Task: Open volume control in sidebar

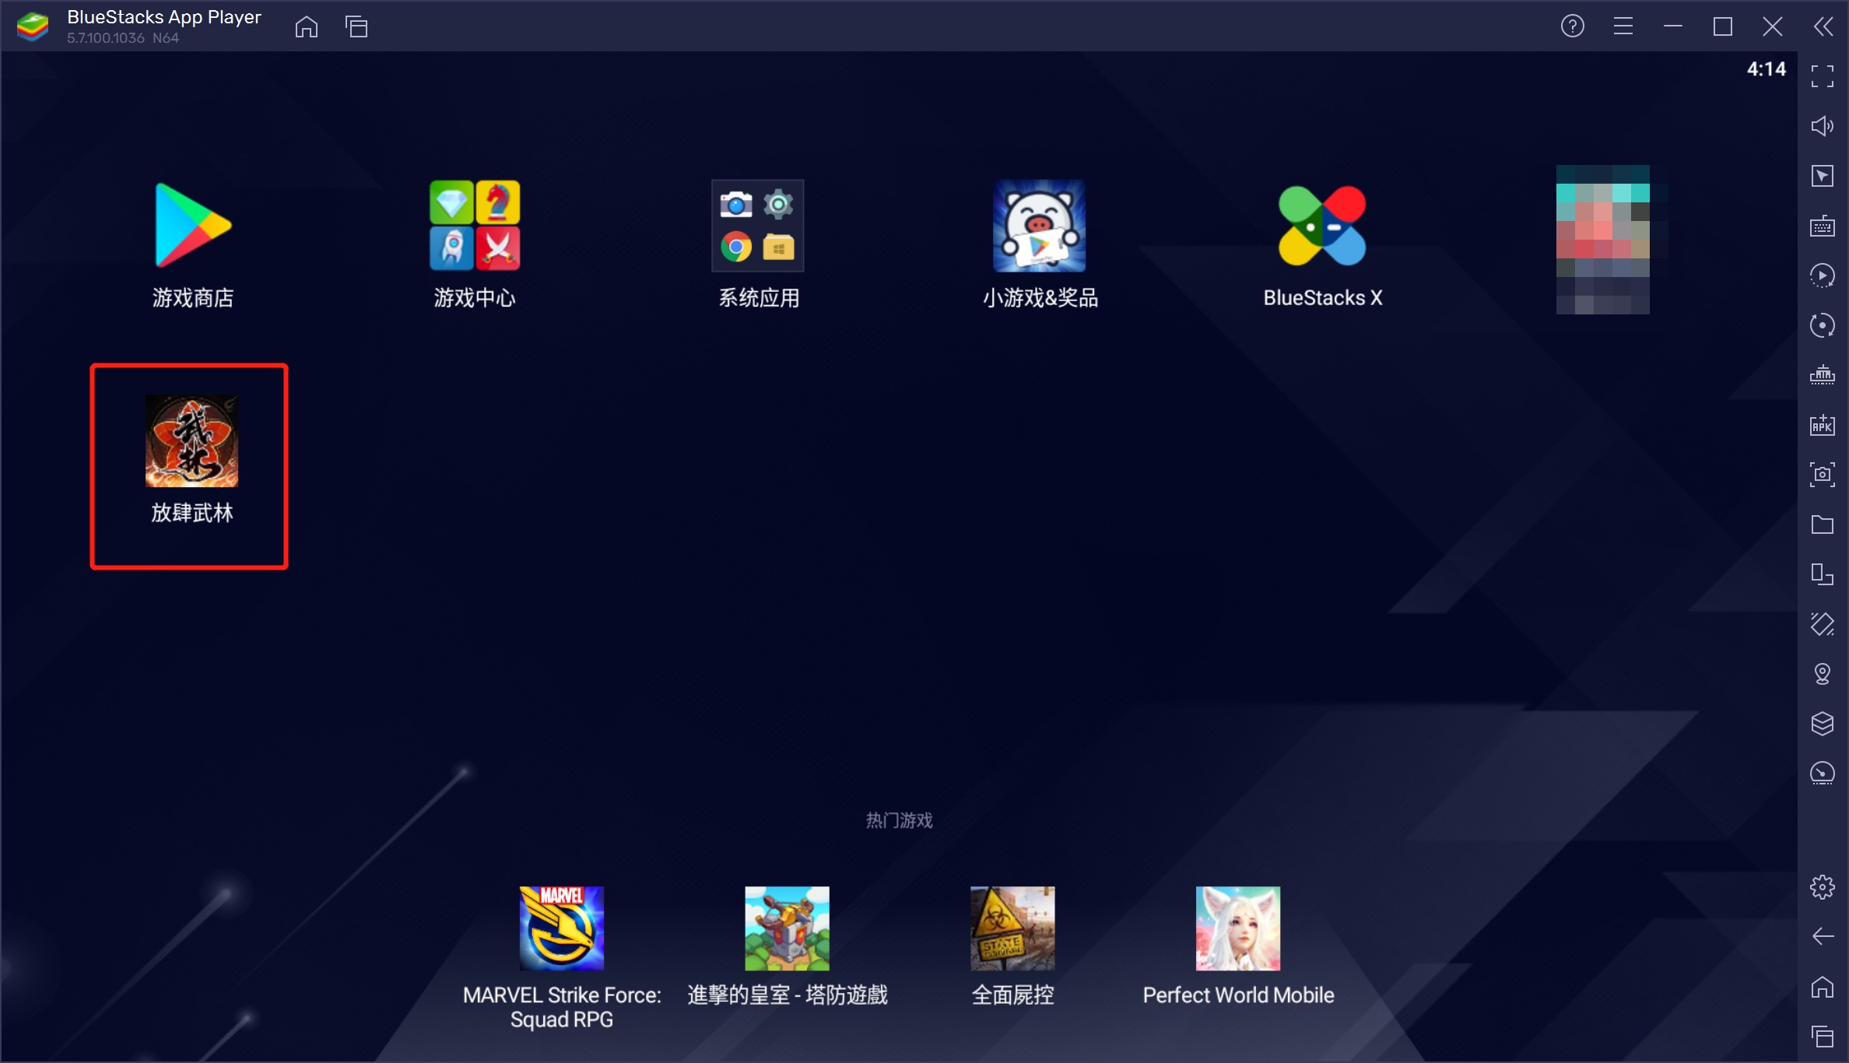Action: pos(1823,126)
